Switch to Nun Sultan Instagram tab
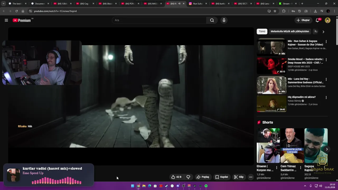The image size is (338, 190). tap(198, 4)
